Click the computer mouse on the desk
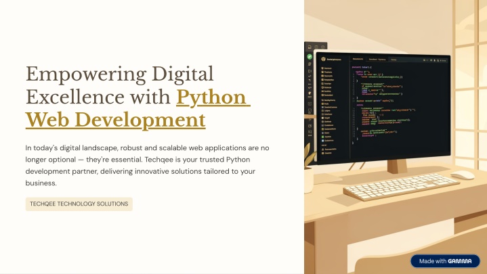The width and height of the screenshot is (487, 274). [x=462, y=175]
